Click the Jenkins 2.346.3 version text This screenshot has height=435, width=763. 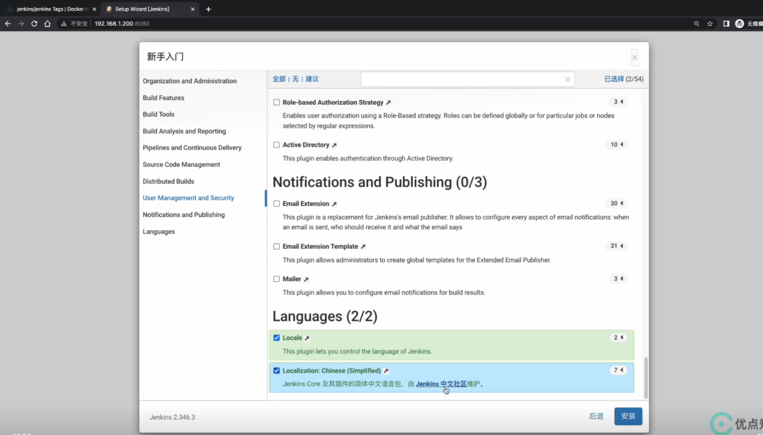click(x=172, y=418)
